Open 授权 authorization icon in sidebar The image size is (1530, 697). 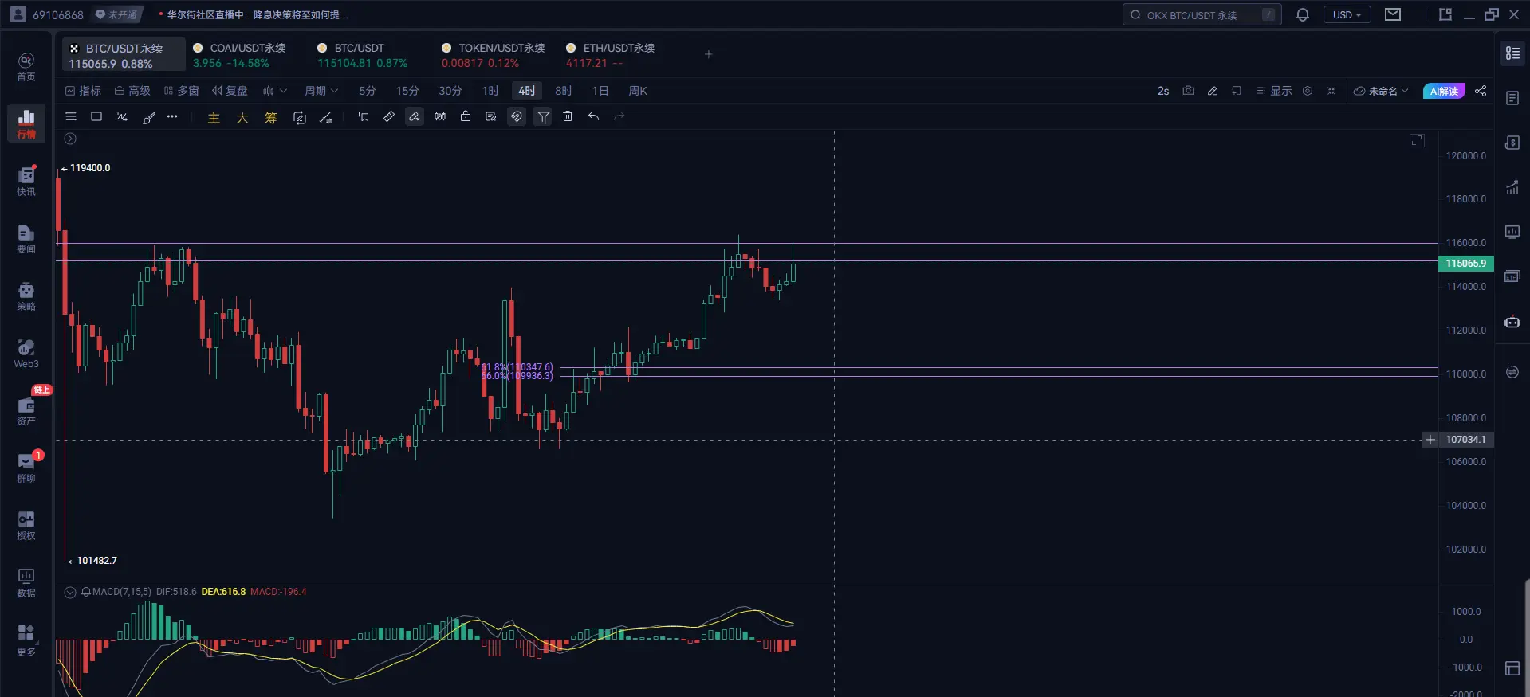[26, 525]
